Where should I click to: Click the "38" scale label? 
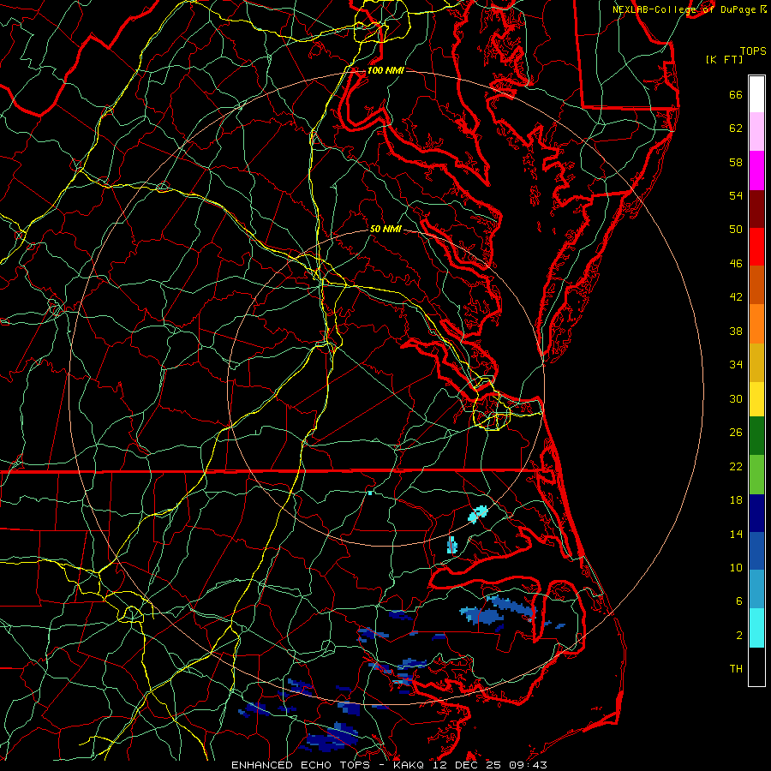(736, 331)
